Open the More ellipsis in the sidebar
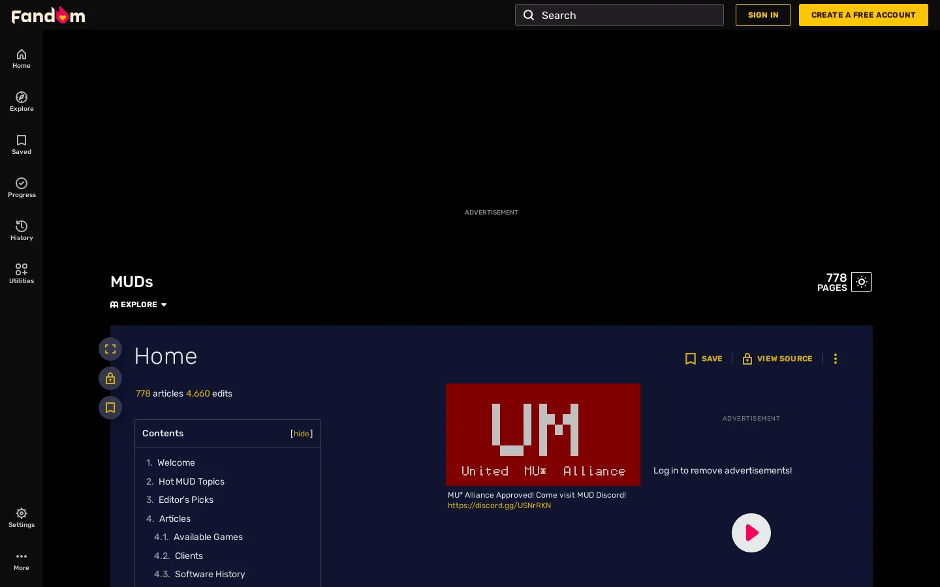Viewport: 940px width, 587px height. click(22, 561)
